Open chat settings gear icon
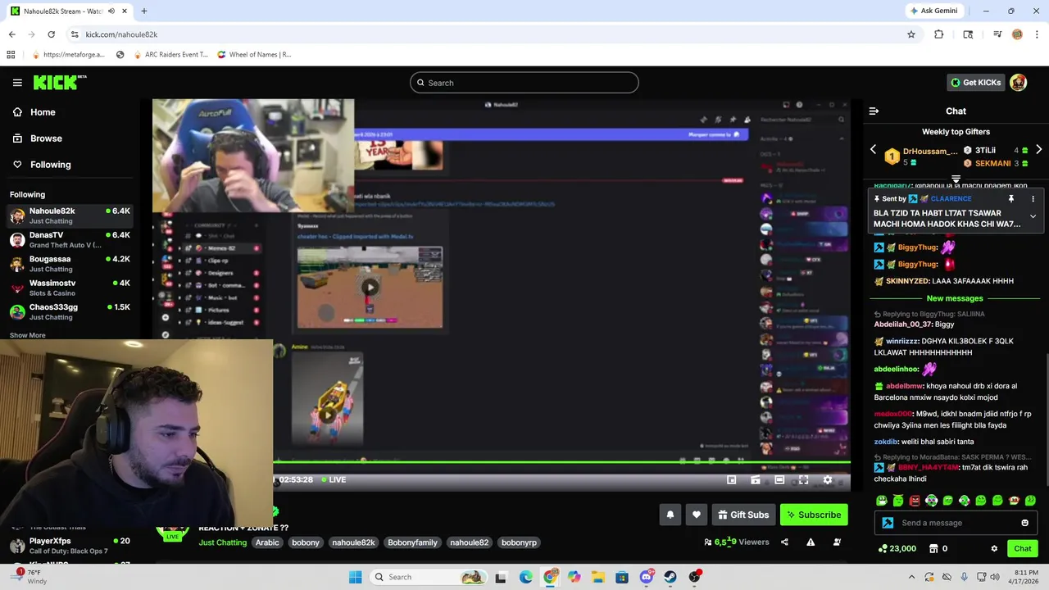The image size is (1049, 590). click(x=994, y=548)
